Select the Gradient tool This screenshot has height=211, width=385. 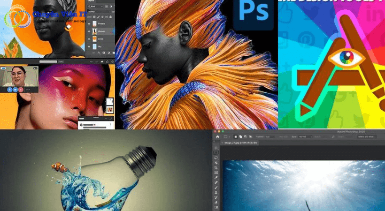tap(216, 207)
